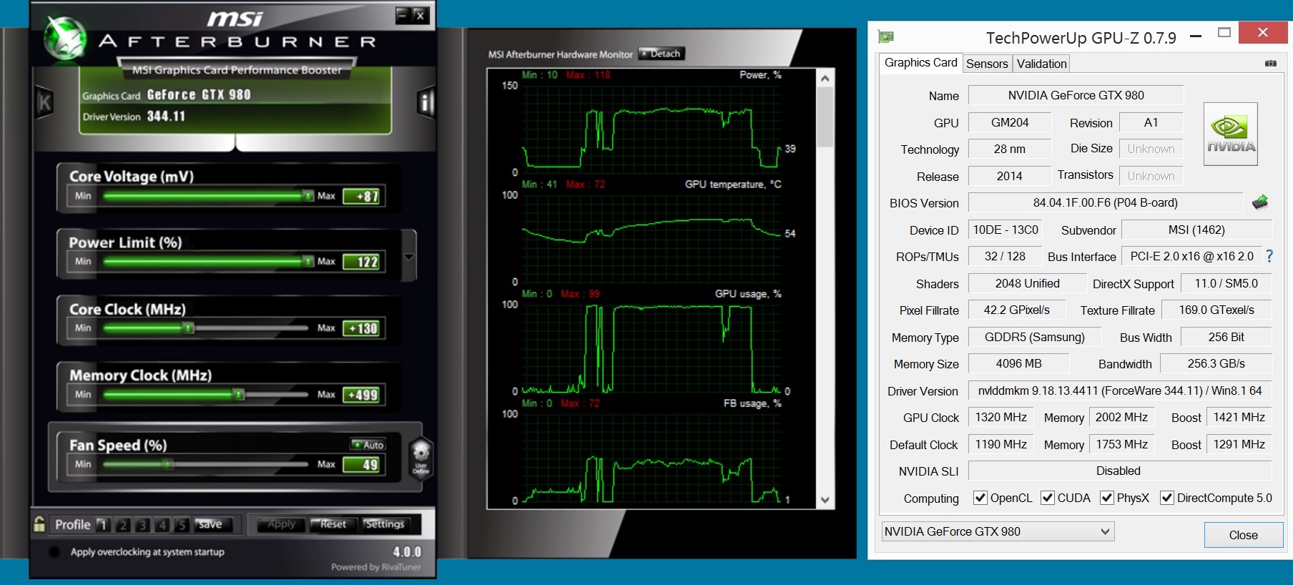Open Afterburner Settings

point(385,524)
